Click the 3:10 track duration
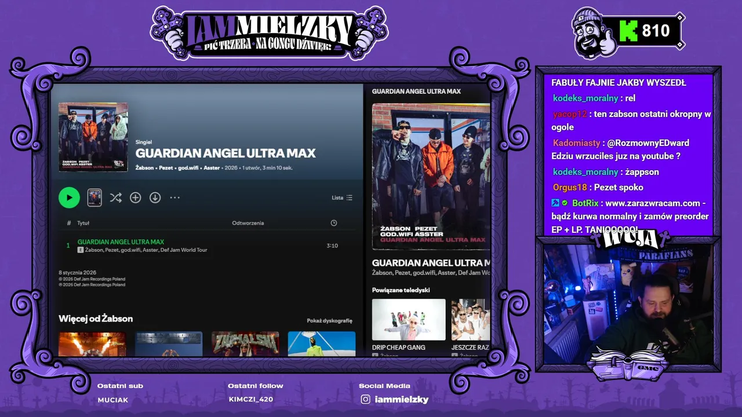The image size is (742, 417). tap(332, 246)
